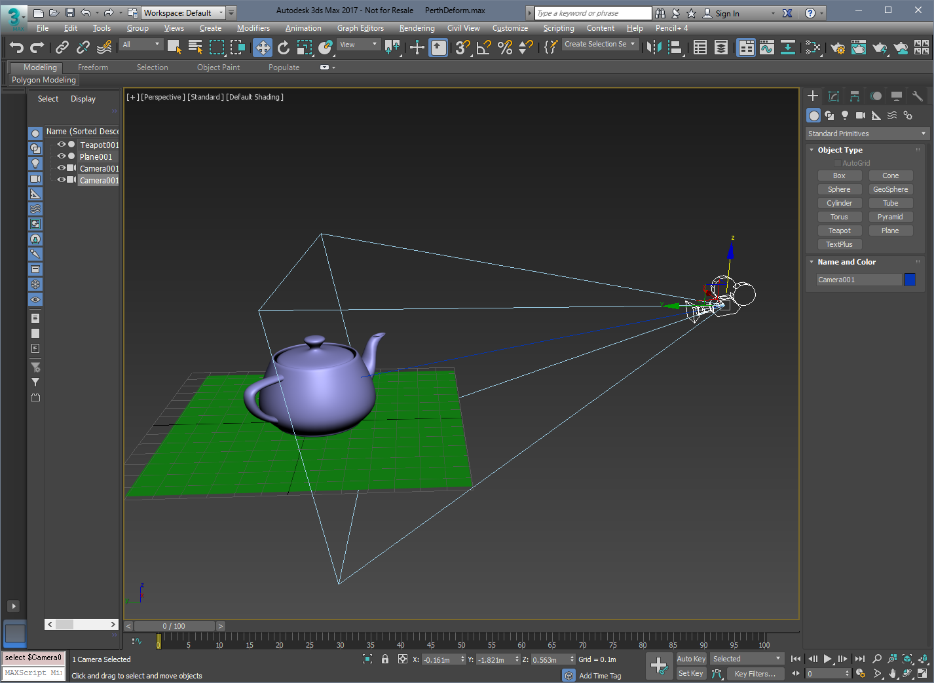
Task: Switch to the Freeform ribbon tab
Action: (93, 67)
